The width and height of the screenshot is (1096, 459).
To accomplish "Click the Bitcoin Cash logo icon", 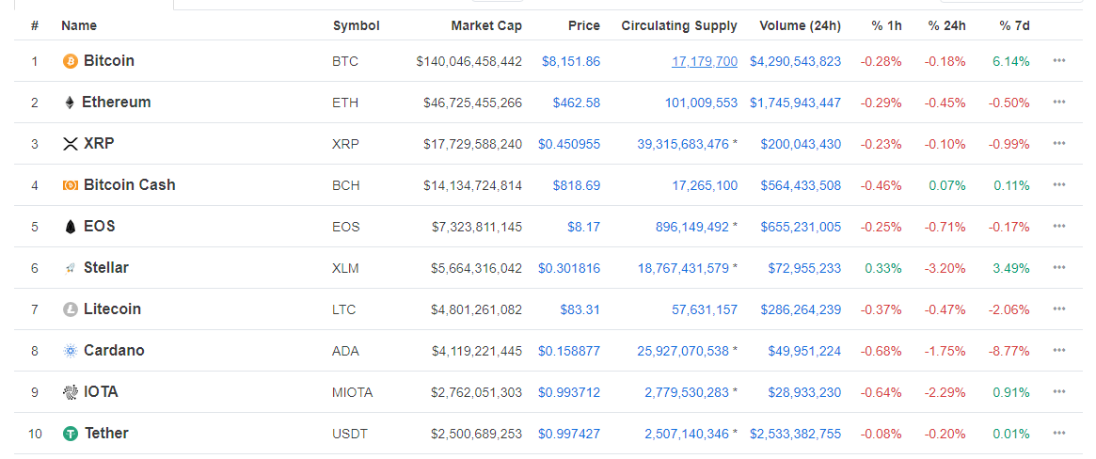I will click(70, 185).
